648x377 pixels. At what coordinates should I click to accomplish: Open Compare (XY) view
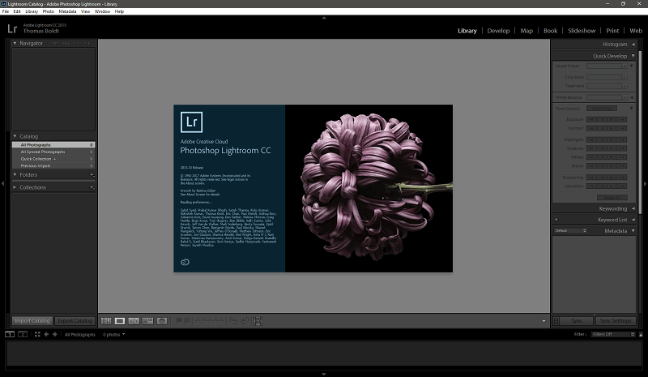point(134,321)
